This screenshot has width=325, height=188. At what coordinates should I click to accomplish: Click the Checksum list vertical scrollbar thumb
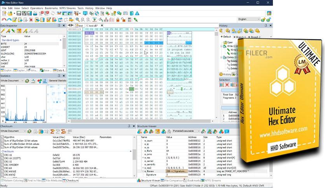coord(134,155)
